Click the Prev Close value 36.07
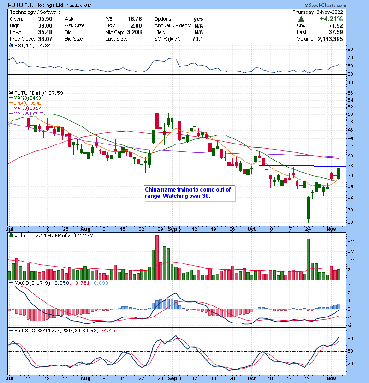The height and width of the screenshot is (383, 369). [x=45, y=39]
